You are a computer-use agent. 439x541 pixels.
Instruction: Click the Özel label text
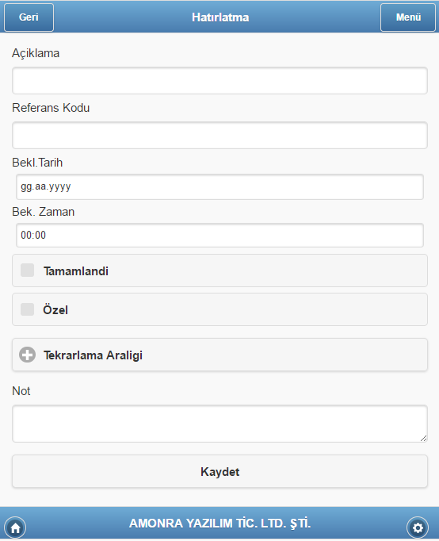55,309
